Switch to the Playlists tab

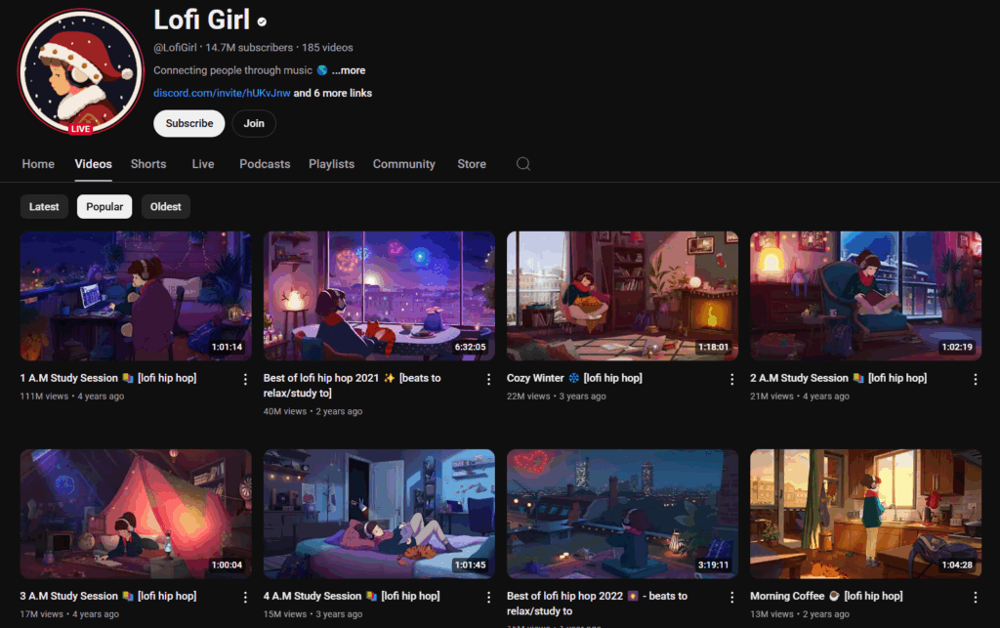[331, 164]
